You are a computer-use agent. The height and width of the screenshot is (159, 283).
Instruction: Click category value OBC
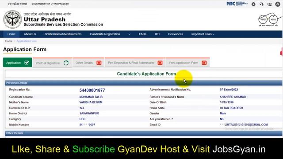[x=82, y=119]
